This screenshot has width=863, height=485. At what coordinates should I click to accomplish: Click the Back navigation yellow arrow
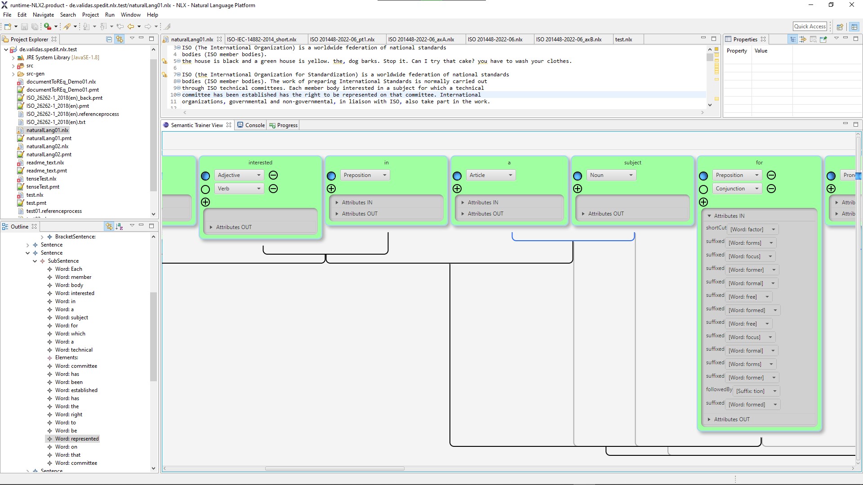pyautogui.click(x=131, y=26)
